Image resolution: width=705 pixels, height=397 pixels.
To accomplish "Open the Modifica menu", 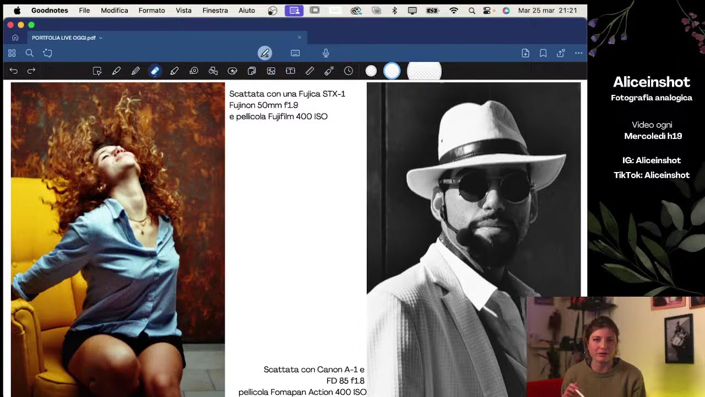I will (x=115, y=10).
